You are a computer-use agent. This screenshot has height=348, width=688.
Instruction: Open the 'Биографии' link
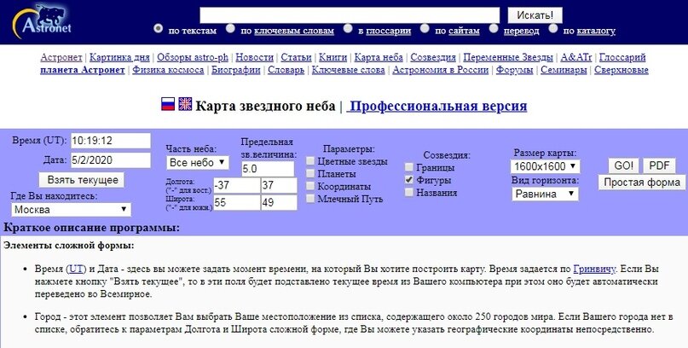point(236,70)
